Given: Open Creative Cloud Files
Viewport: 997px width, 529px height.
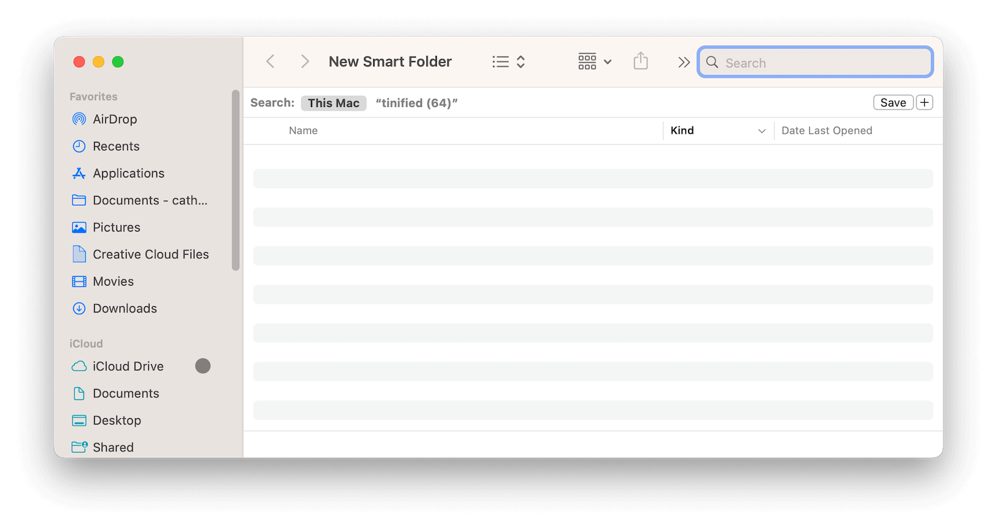Looking at the screenshot, I should click(151, 254).
